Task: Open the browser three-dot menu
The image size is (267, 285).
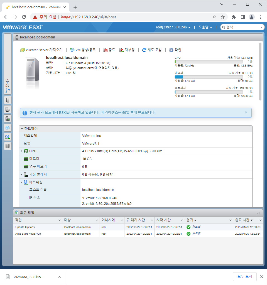Action: [261, 17]
